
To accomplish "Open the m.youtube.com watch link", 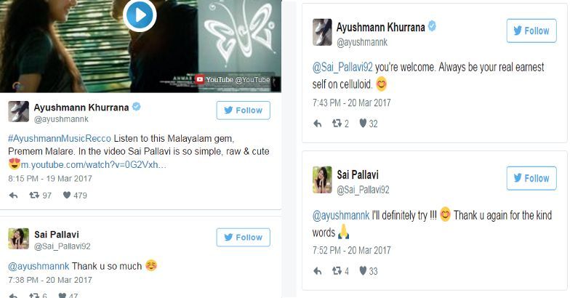I will coord(93,164).
